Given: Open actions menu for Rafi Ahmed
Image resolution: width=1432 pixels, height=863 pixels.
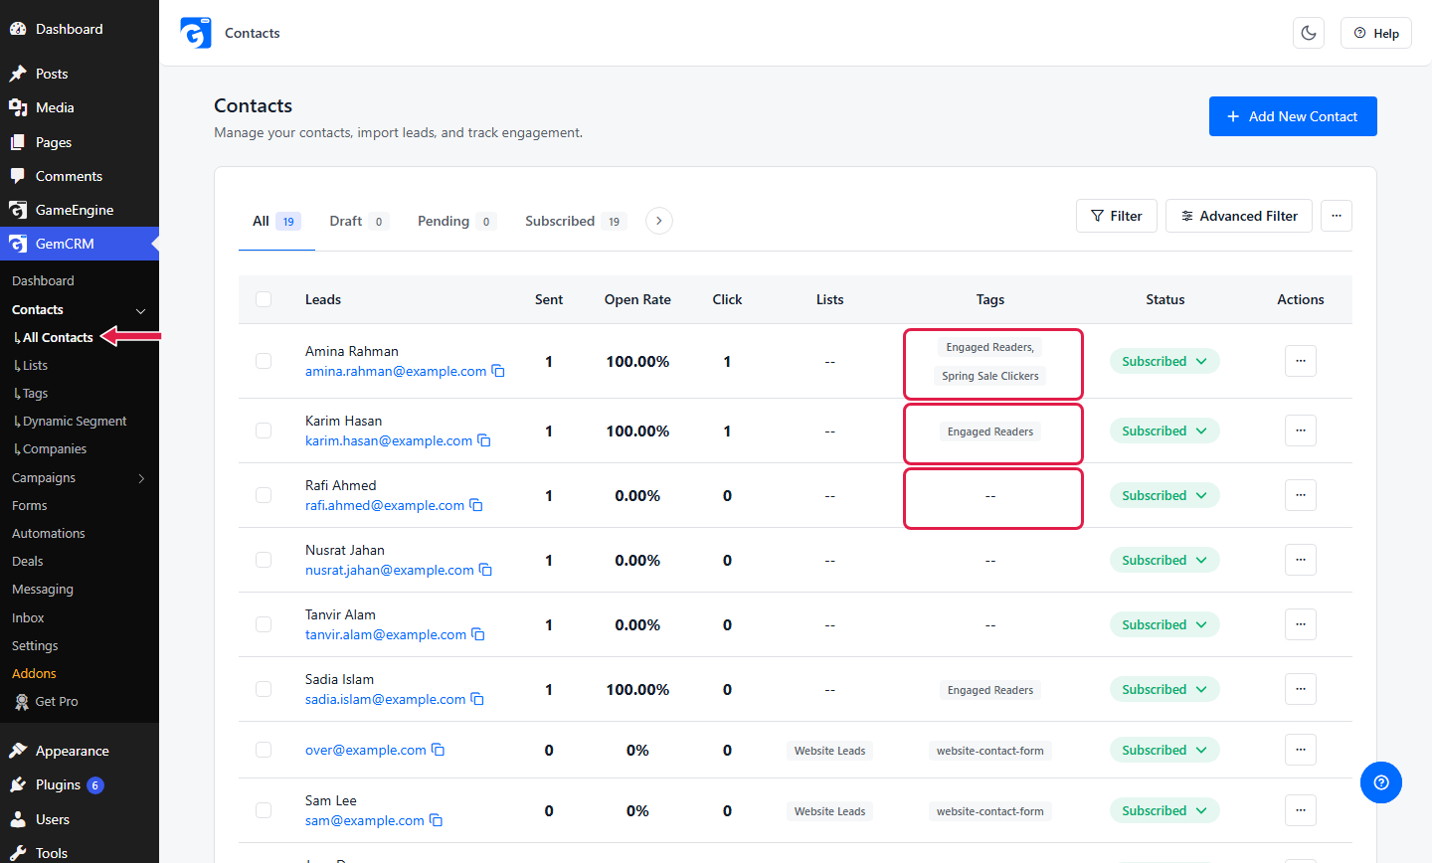Looking at the screenshot, I should tap(1301, 495).
